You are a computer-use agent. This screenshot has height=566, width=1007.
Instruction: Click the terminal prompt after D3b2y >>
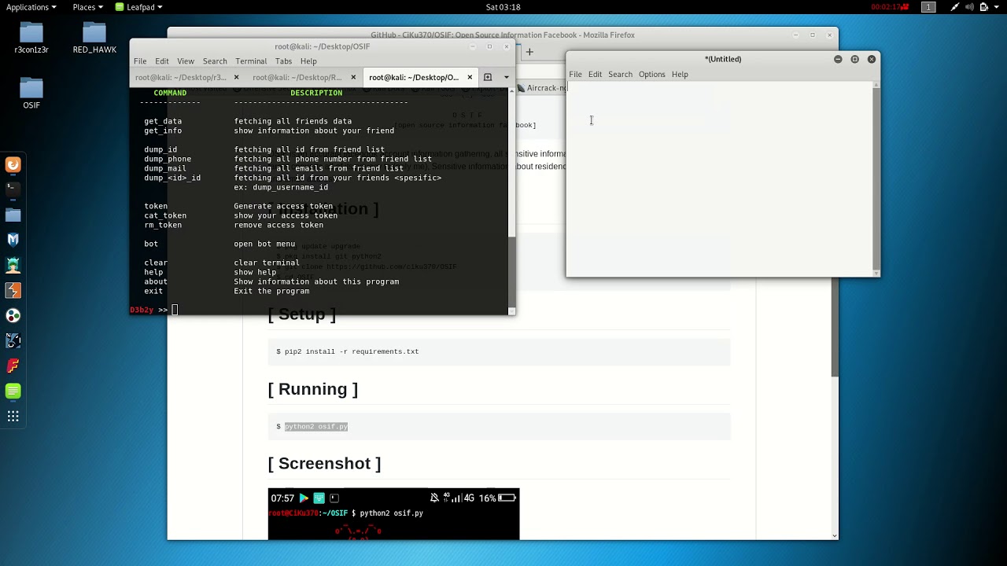coord(175,310)
